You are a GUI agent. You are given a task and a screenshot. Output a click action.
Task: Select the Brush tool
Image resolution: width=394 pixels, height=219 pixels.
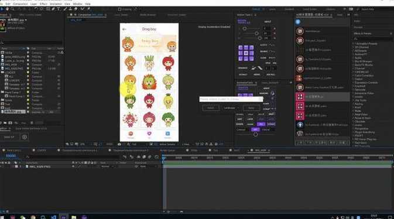pyautogui.click(x=65, y=9)
